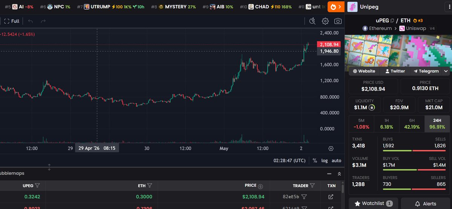452x209 pixels.
Task: Undo the last chart action
Action: pyautogui.click(x=30, y=21)
